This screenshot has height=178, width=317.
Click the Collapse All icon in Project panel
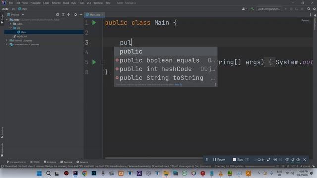pos(69,15)
